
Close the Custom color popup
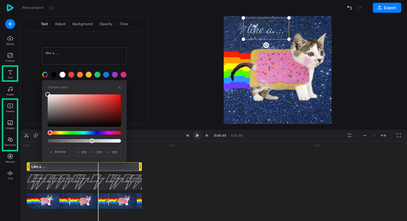pyautogui.click(x=120, y=87)
